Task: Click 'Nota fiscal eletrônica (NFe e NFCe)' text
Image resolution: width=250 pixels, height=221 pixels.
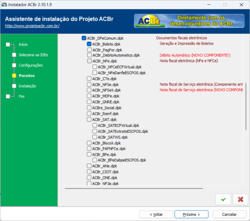Action: click(x=189, y=61)
